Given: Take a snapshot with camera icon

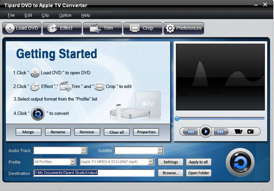Looking at the screenshot, I should point(251,131).
